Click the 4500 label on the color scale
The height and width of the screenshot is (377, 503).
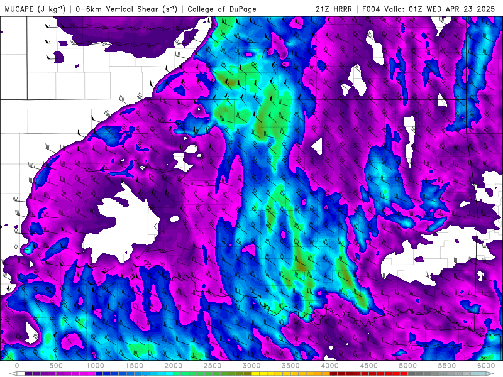(x=369, y=366)
